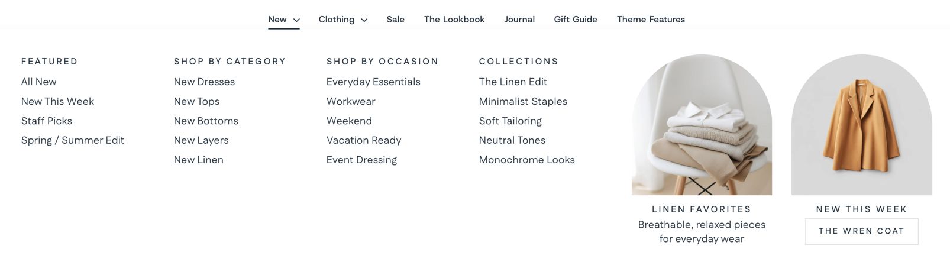This screenshot has height=265, width=950.
Task: Open The Linen Edit collection
Action: tap(513, 82)
